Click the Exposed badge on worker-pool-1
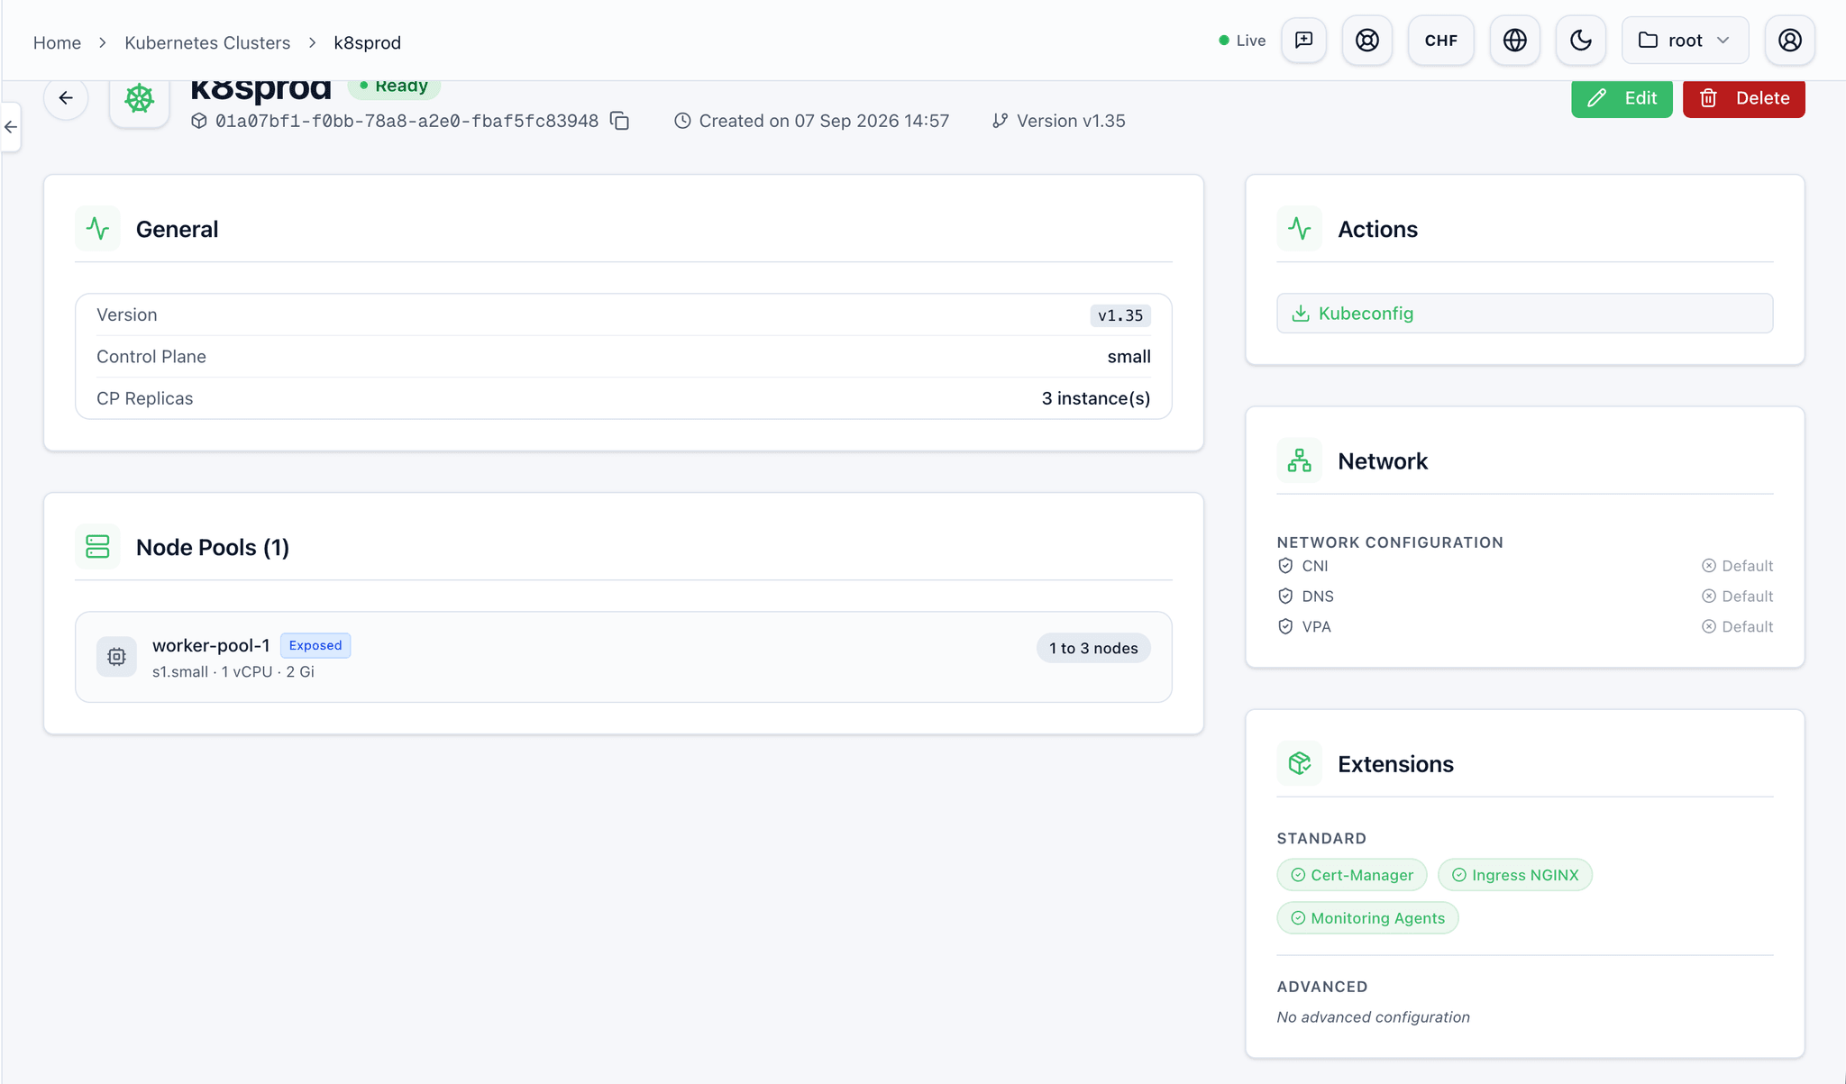The height and width of the screenshot is (1084, 1846). (315, 645)
